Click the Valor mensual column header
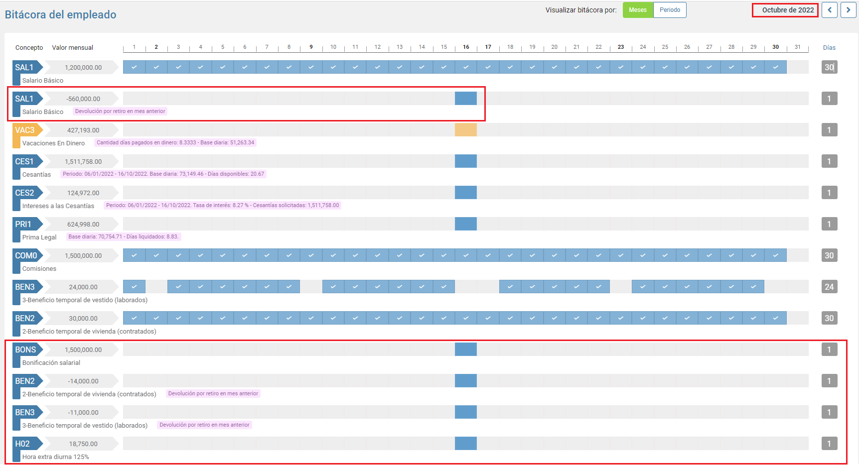The image size is (859, 465). tap(73, 48)
